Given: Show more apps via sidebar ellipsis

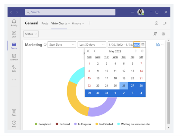Looking at the screenshot, I should [14, 80].
